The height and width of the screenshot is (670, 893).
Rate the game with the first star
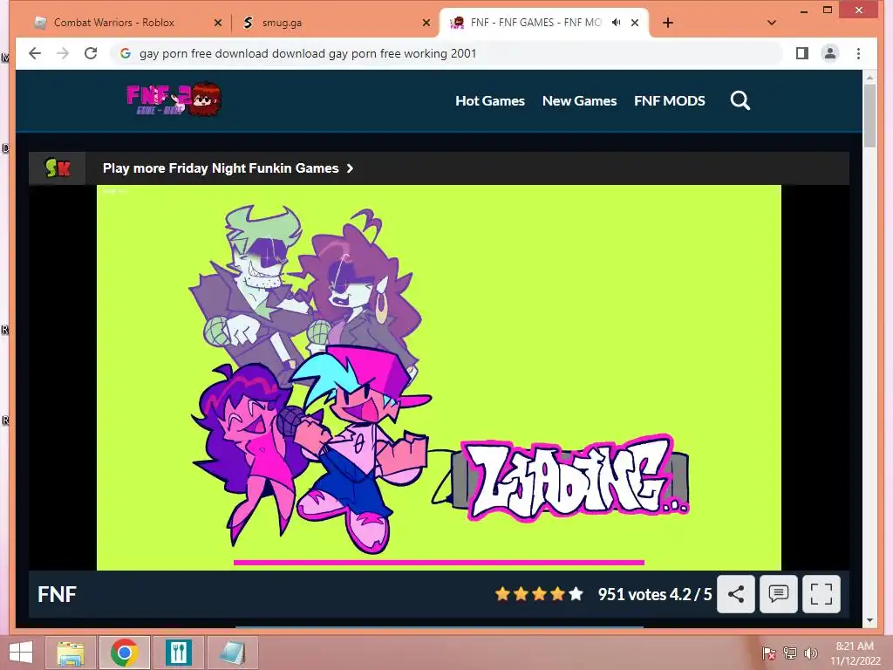502,594
